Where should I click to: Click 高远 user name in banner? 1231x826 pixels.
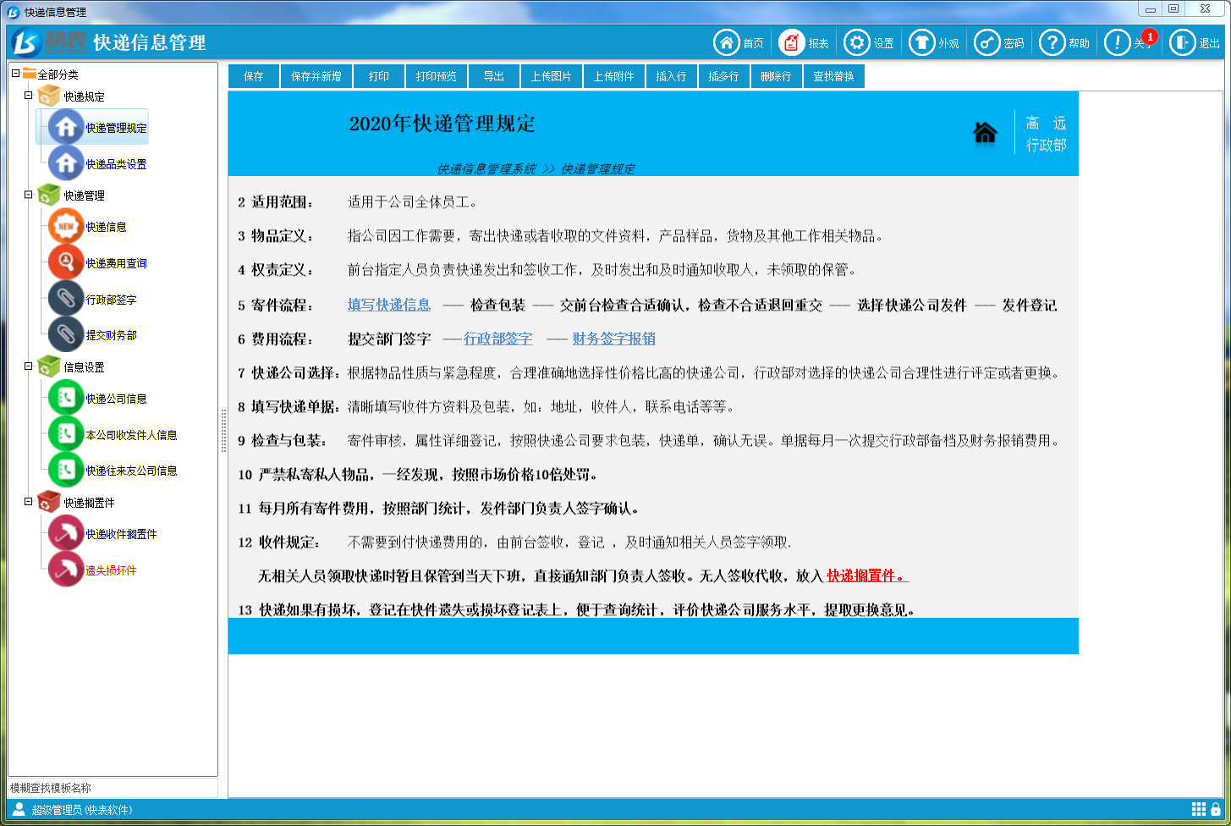pyautogui.click(x=1046, y=124)
